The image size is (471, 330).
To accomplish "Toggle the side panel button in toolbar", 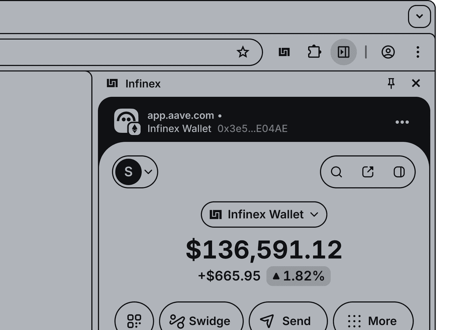I will (x=344, y=52).
